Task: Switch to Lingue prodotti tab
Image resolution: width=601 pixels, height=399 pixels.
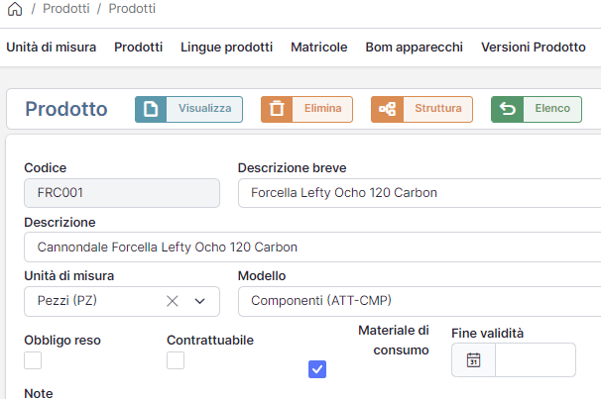Action: [226, 48]
